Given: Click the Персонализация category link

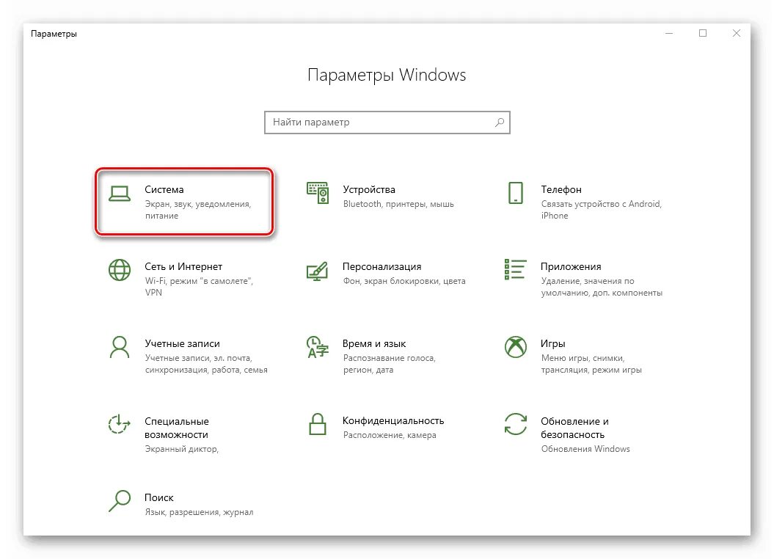Looking at the screenshot, I should 382,266.
